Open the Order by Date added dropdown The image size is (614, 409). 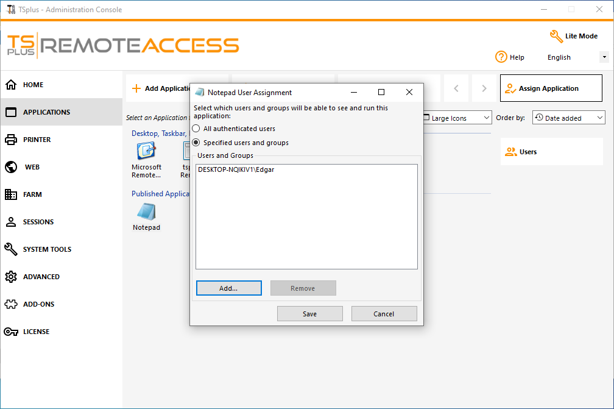click(568, 117)
